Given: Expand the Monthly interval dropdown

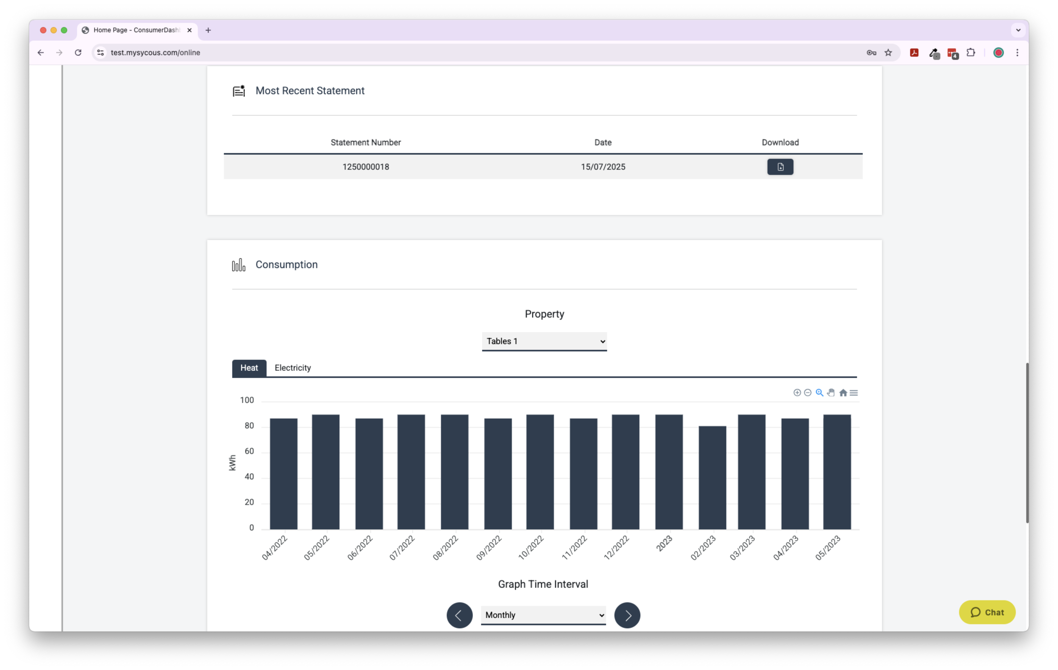Looking at the screenshot, I should (x=543, y=615).
